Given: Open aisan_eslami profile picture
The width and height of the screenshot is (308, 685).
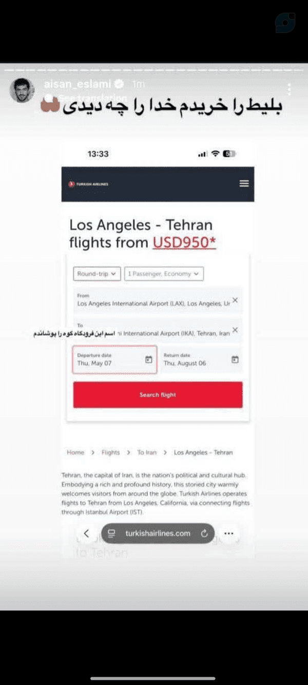Looking at the screenshot, I should coord(22,90).
